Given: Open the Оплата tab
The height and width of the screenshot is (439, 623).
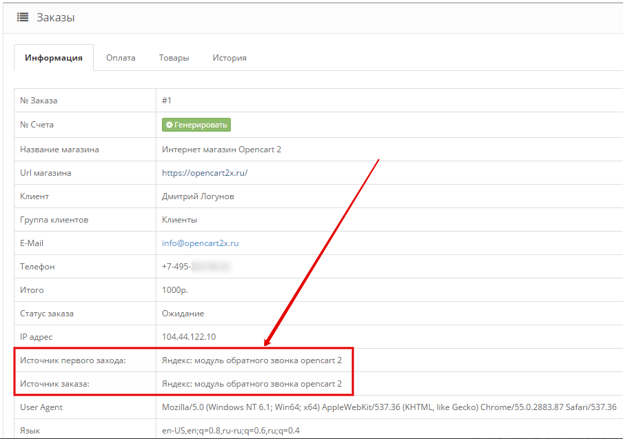Looking at the screenshot, I should 121,58.
